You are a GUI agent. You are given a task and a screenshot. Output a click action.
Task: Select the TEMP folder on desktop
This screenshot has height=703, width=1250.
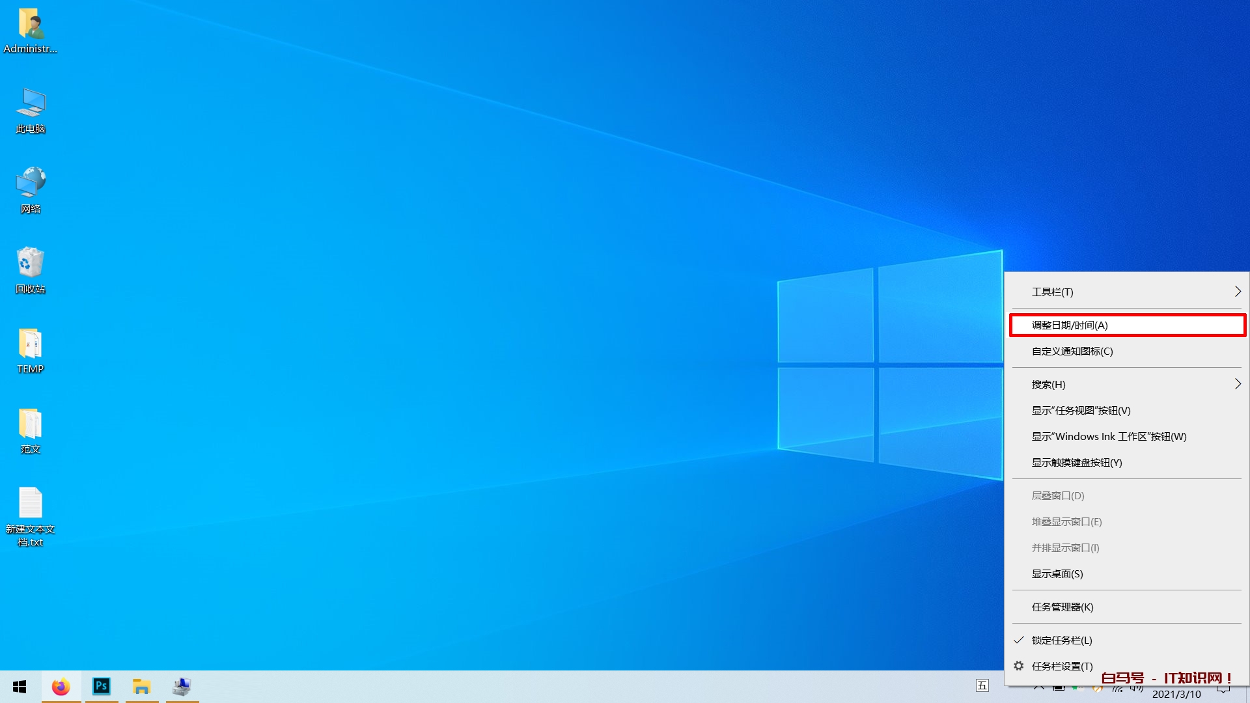pyautogui.click(x=30, y=350)
